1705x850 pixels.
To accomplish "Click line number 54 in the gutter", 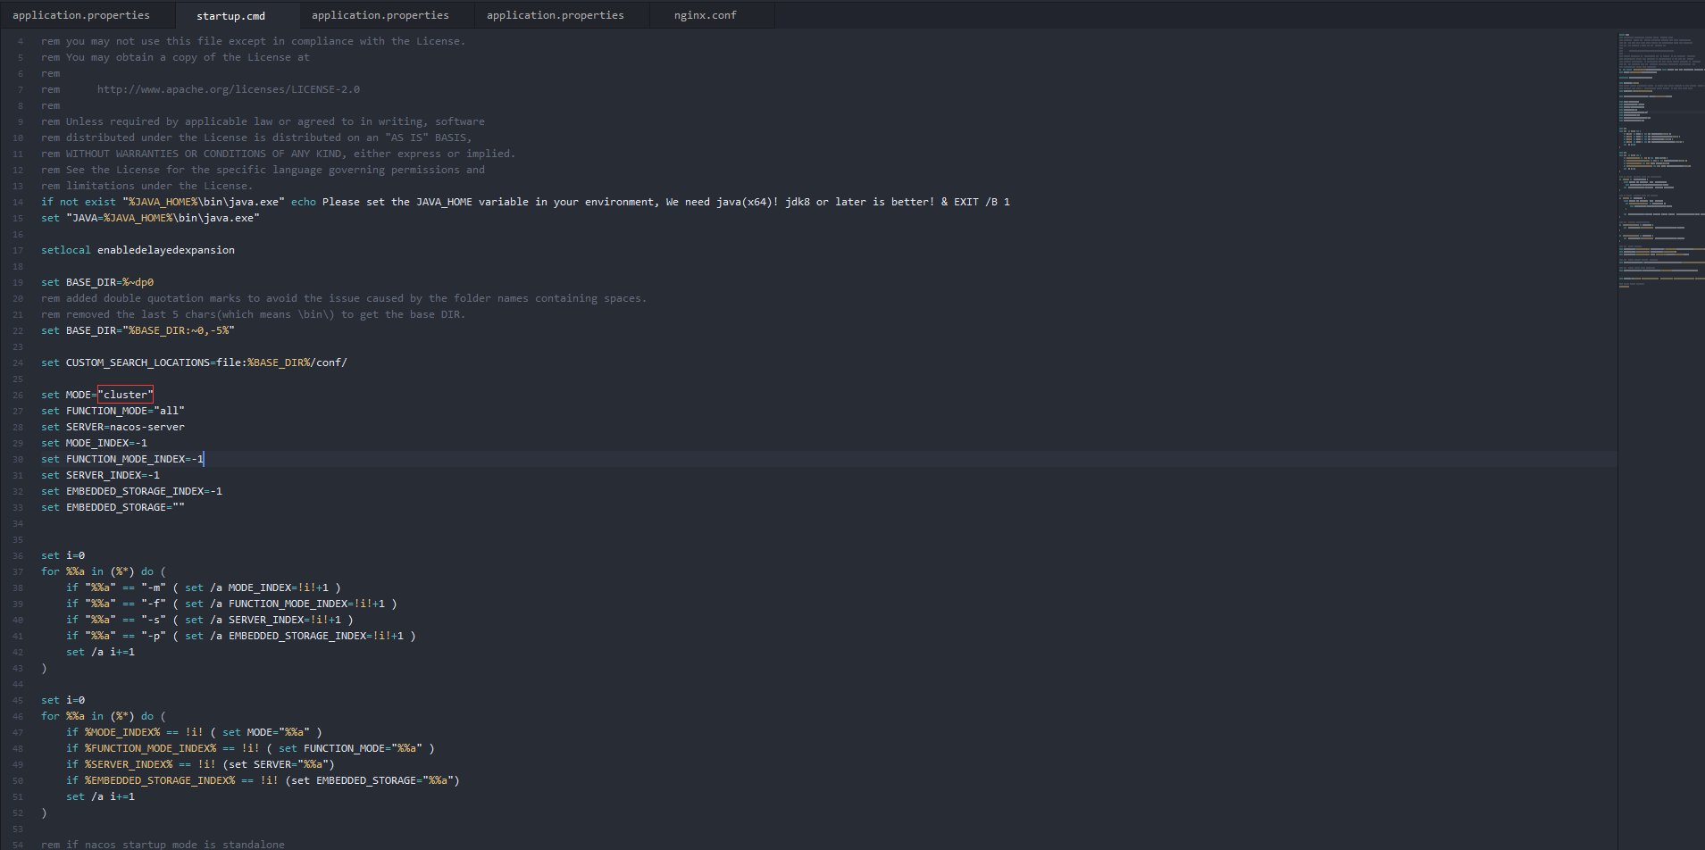I will click(18, 845).
